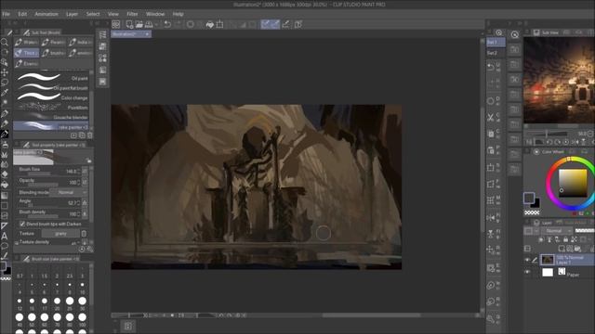Open the layer blending mode Normal dropdown
Image resolution: width=595 pixels, height=334 pixels.
pyautogui.click(x=556, y=231)
